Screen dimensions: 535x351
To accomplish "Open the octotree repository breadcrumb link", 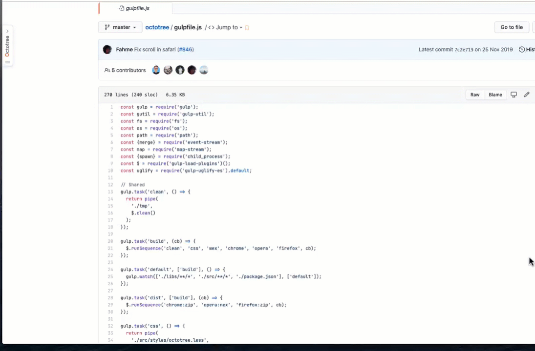I will coord(157,27).
